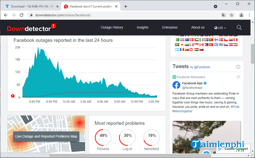This screenshot has width=255, height=158.
Task: Follow the @Facebook tweets link
Action: pyautogui.click(x=202, y=67)
